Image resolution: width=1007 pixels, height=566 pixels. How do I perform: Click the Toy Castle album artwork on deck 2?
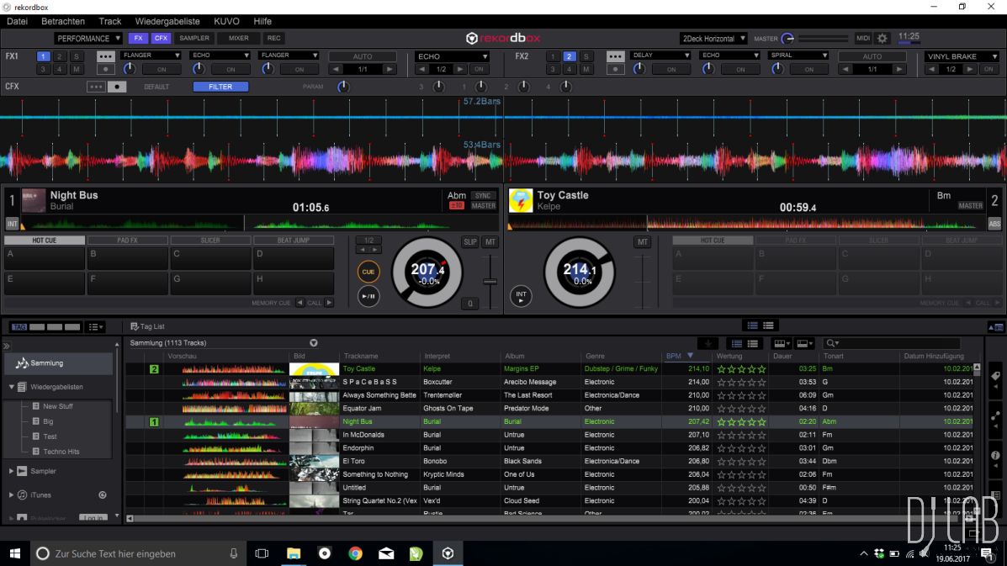521,200
